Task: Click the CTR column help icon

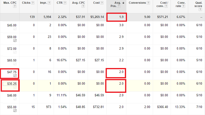Action: 65,3
